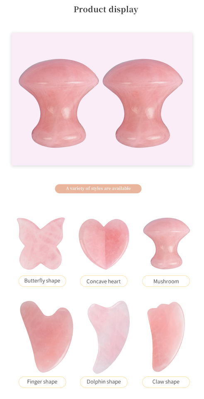Click the Product display heading

tap(106, 10)
